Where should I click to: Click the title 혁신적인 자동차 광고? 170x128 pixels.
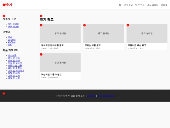click(51, 75)
